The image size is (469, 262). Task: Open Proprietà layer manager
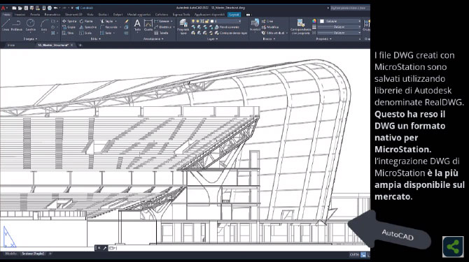coord(183,27)
